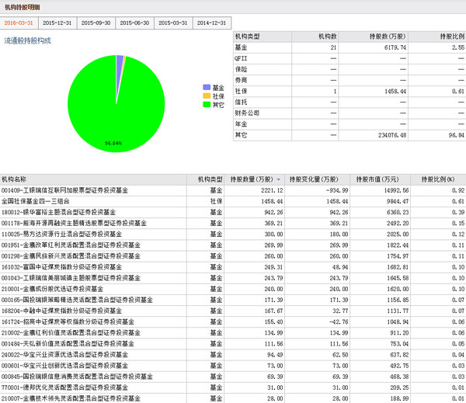Image resolution: width=466 pixels, height=403 pixels.
Task: Click 001043-工银瑞信美丽城镇主题 fund
Action: (x=71, y=278)
